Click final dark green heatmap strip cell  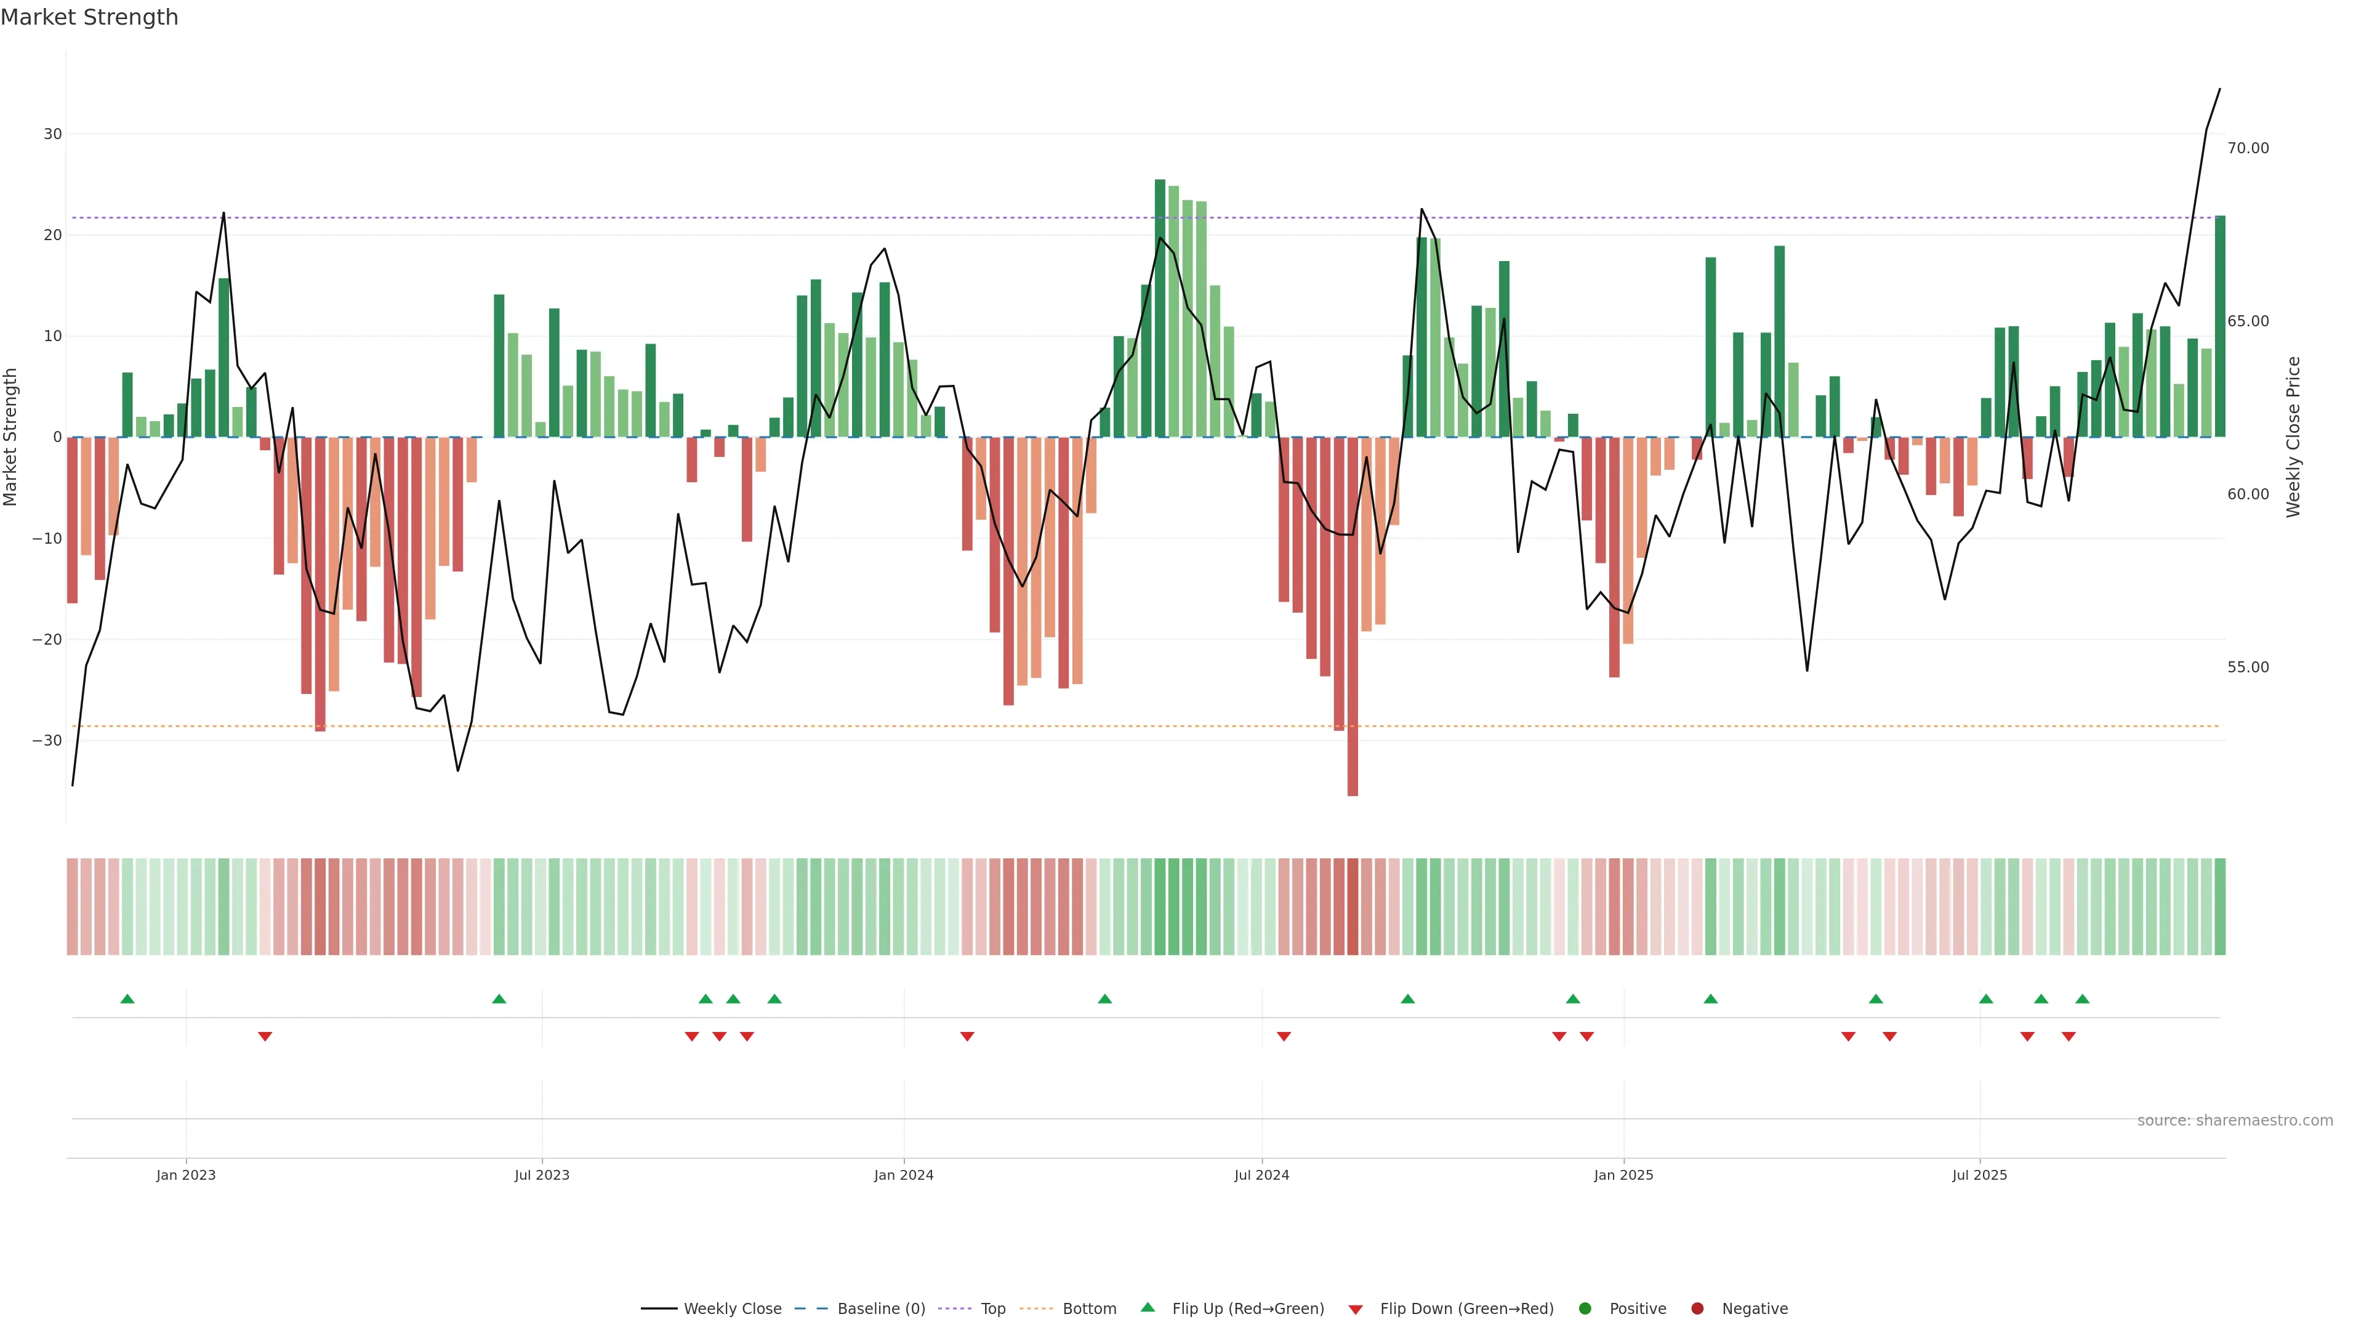pyautogui.click(x=2220, y=906)
